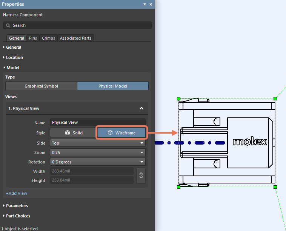Open the Side dropdown

(98, 143)
